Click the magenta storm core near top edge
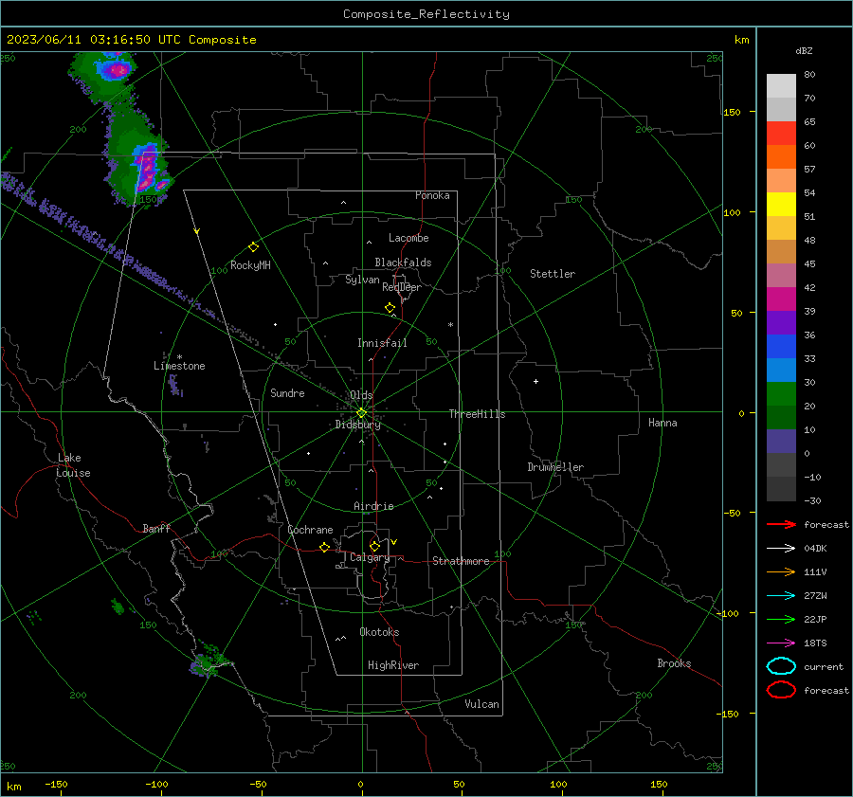The width and height of the screenshot is (853, 797). pos(117,69)
